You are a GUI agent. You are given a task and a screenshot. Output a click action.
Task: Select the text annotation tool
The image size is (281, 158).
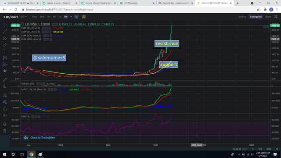(5, 51)
